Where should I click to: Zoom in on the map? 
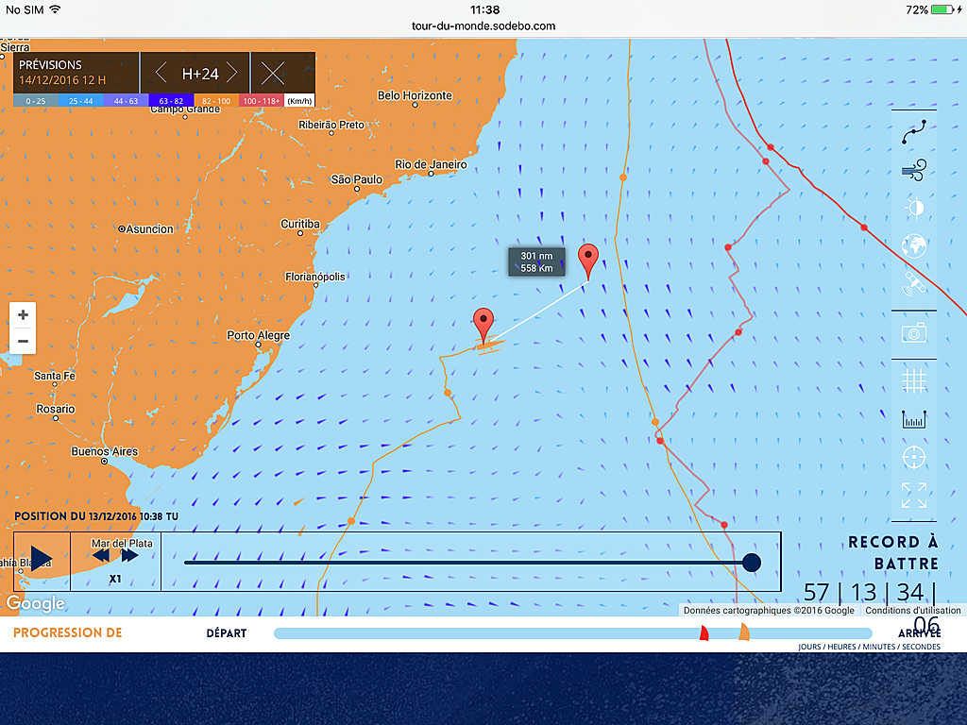(x=23, y=315)
